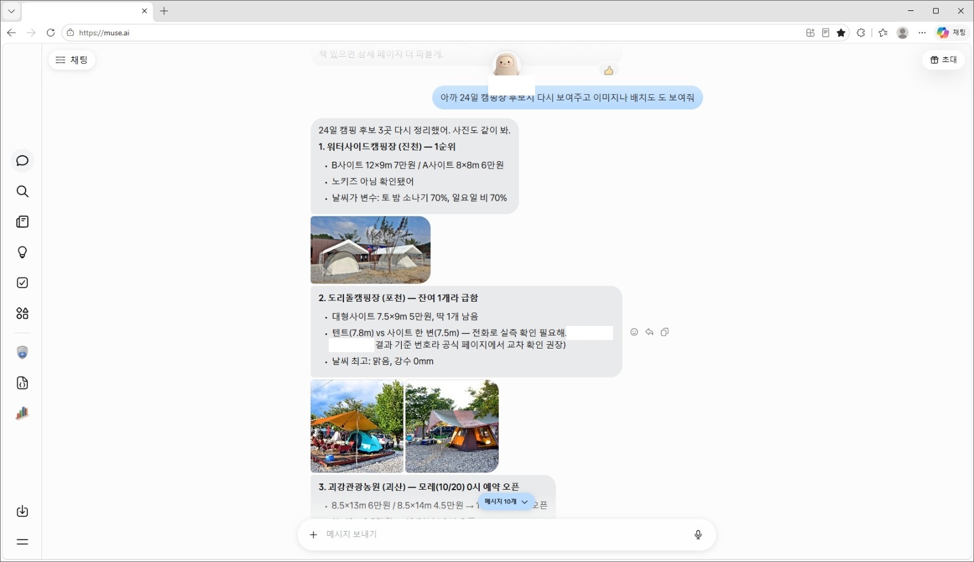Open the favorites list icon in toolbar
The width and height of the screenshot is (974, 562).
[x=883, y=33]
